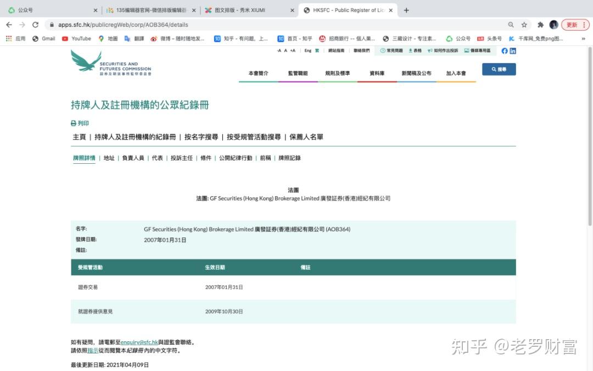Open the 三藏设计 bookmark

point(409,38)
